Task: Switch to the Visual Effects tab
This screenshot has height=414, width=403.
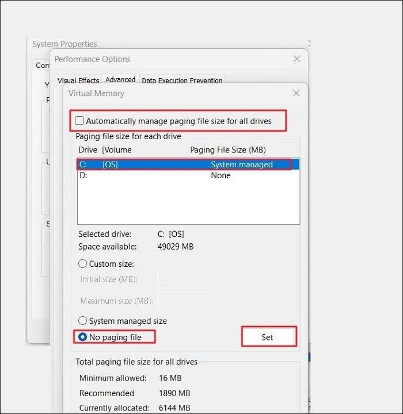Action: coord(78,80)
